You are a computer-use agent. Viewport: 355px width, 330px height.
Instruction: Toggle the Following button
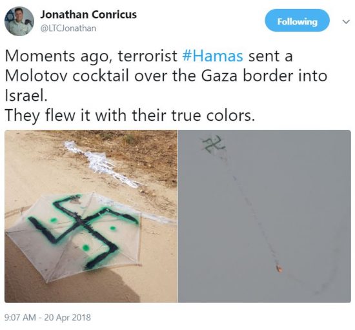tap(298, 21)
